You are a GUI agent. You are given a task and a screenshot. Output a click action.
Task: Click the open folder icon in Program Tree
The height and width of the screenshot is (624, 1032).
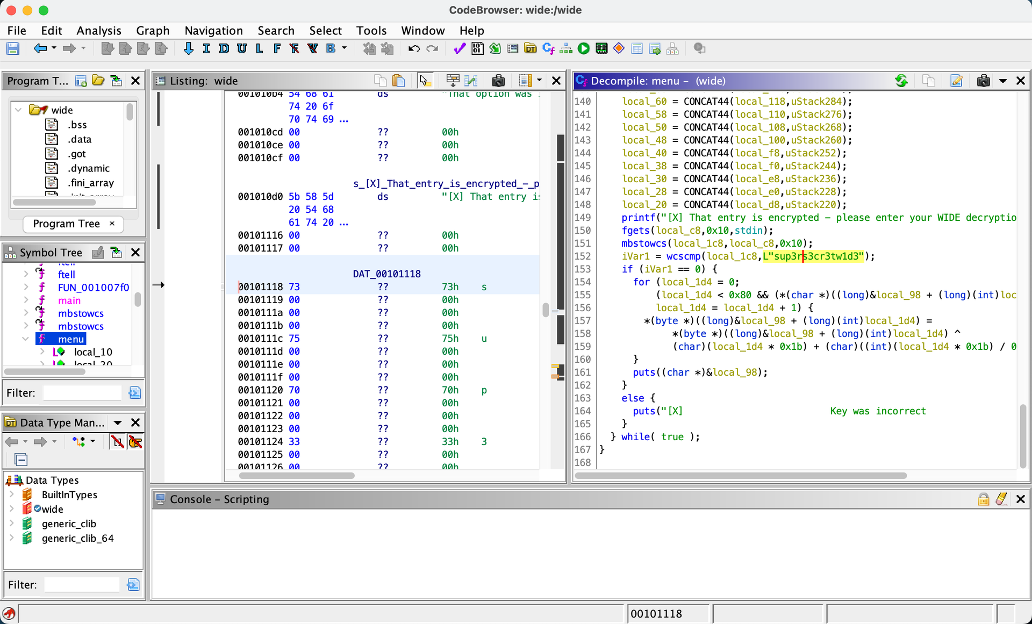(98, 81)
